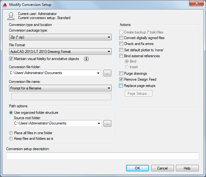The image size is (206, 177).
Task: Expand the Conversion file folder path list
Action: tap(98, 73)
